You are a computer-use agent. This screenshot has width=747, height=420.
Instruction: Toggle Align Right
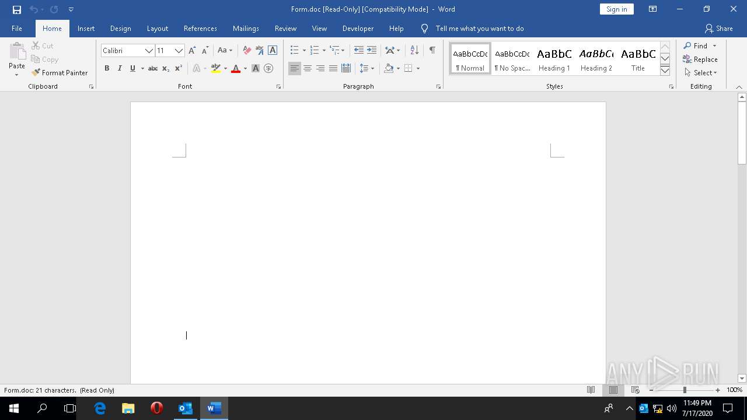320,68
